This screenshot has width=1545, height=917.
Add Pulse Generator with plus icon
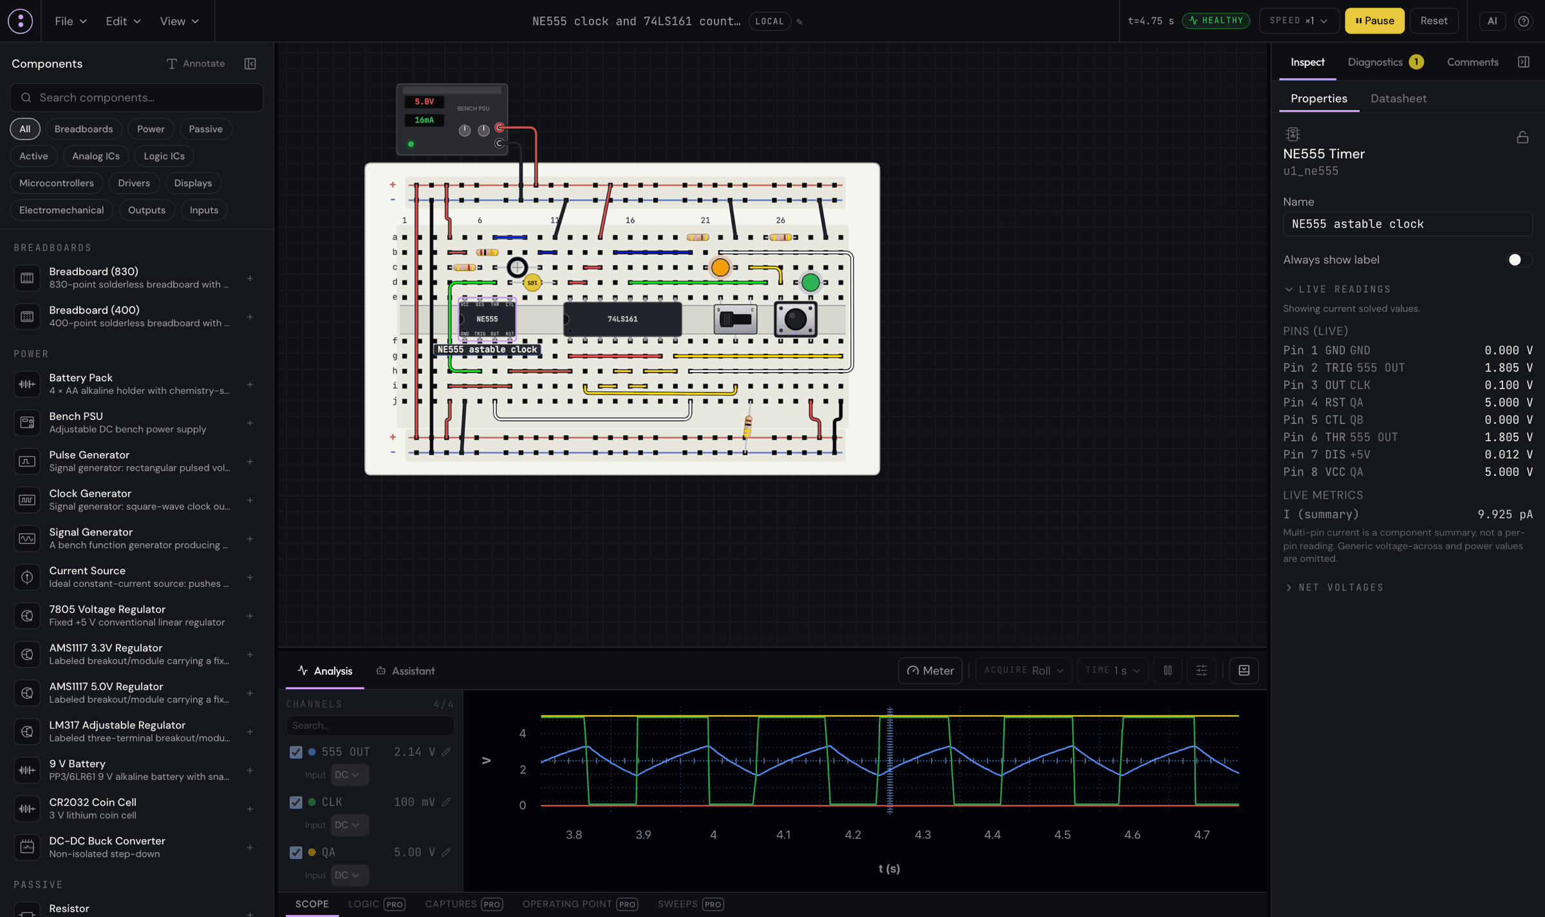pos(250,461)
